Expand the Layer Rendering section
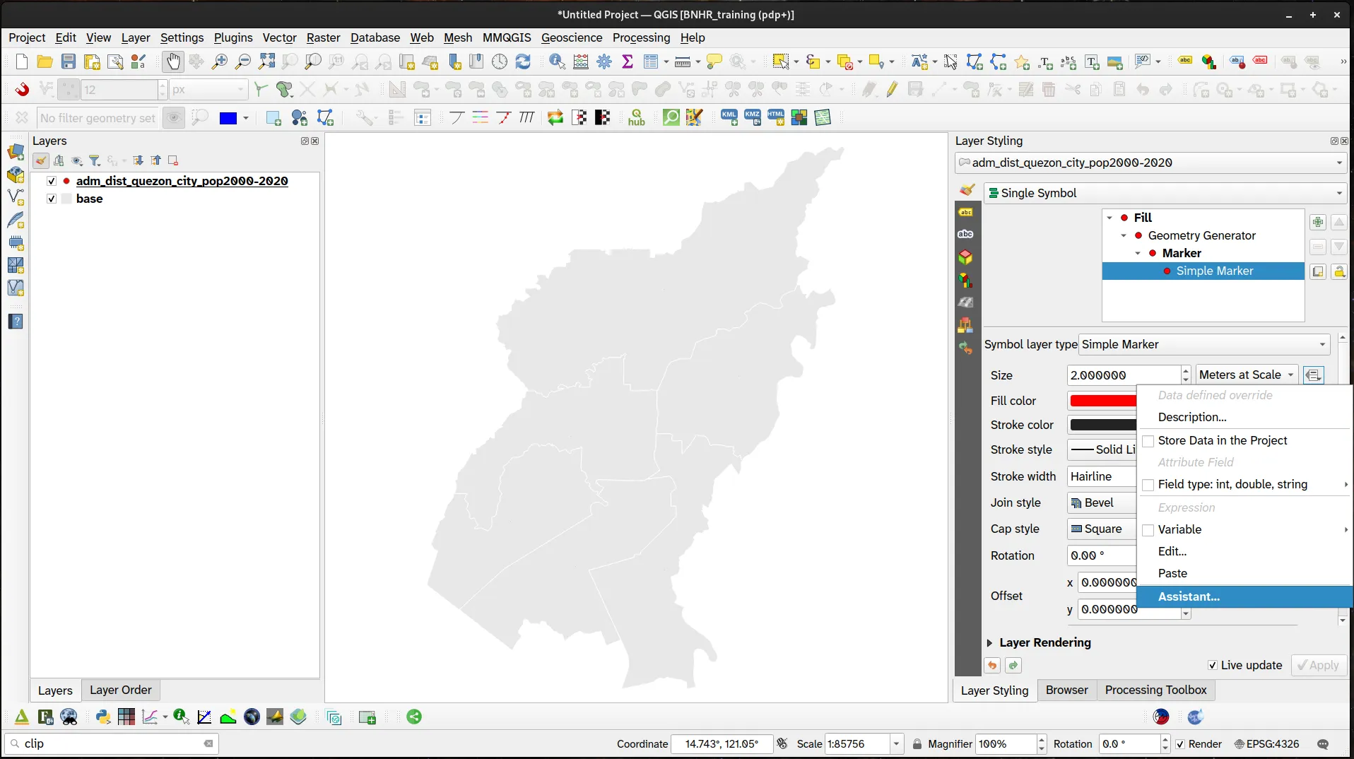1354x759 pixels. pos(990,643)
